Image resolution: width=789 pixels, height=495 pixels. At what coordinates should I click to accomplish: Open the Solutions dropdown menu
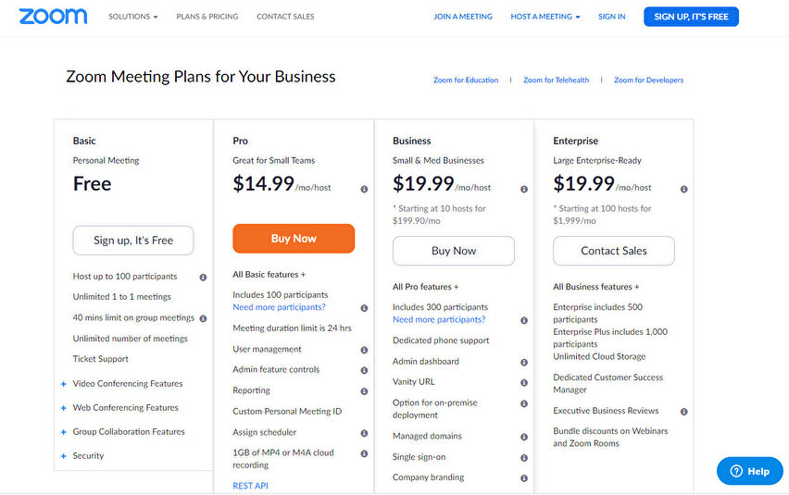(x=132, y=17)
